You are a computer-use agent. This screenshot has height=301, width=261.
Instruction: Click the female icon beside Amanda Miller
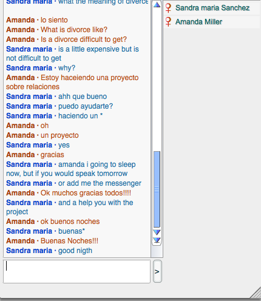(x=168, y=22)
